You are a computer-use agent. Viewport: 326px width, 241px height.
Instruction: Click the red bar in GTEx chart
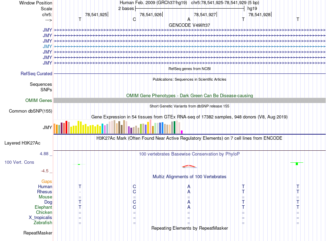pos(66,127)
